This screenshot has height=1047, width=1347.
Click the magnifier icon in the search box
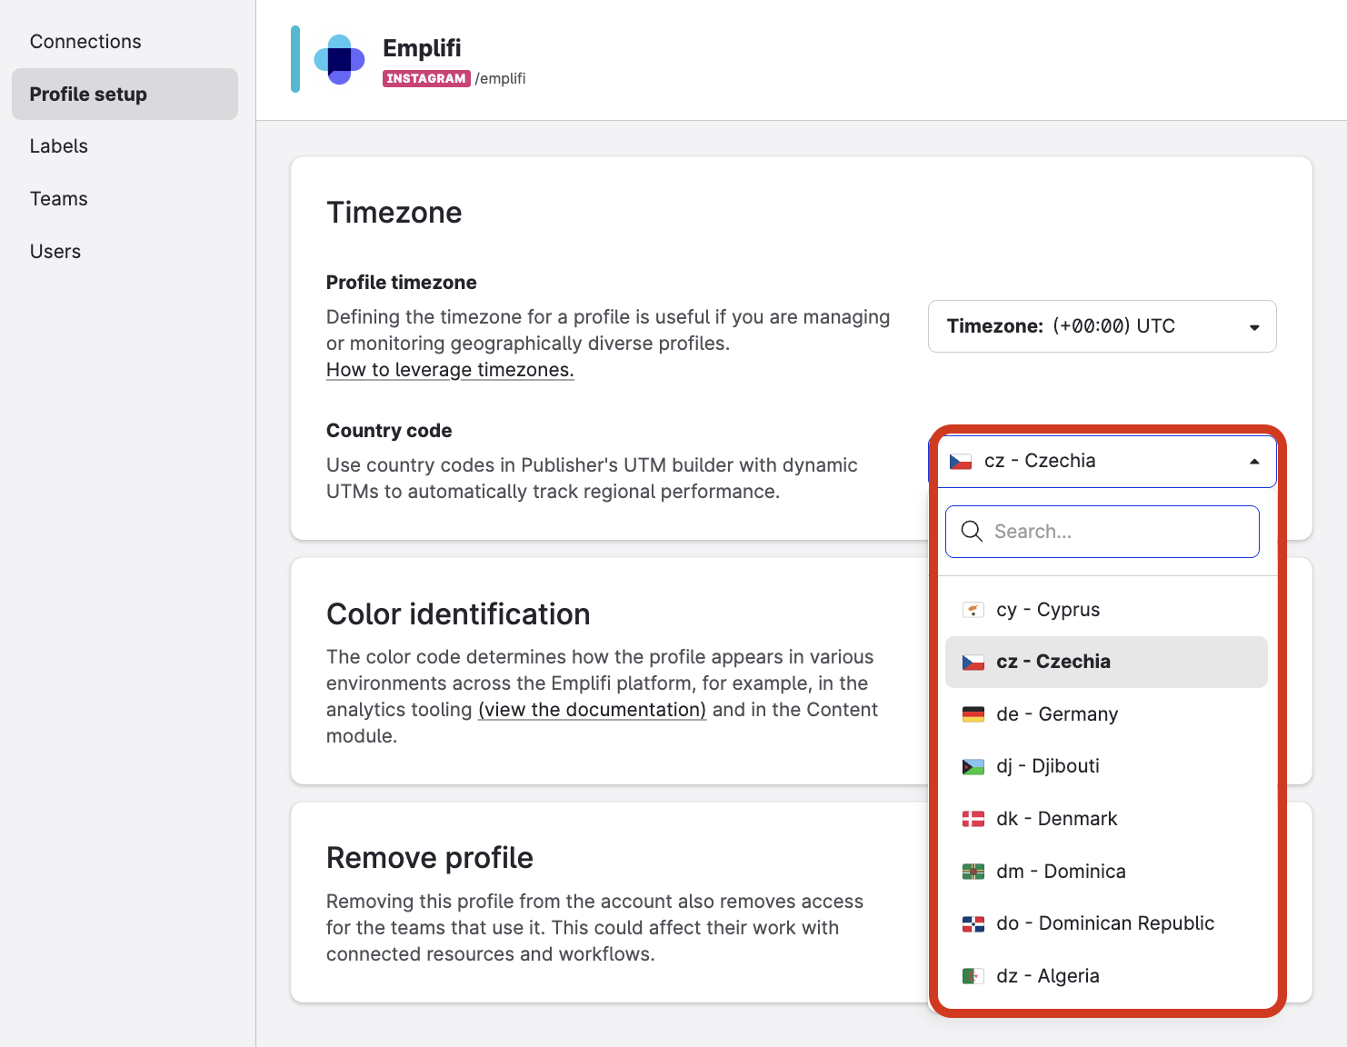pos(972,532)
